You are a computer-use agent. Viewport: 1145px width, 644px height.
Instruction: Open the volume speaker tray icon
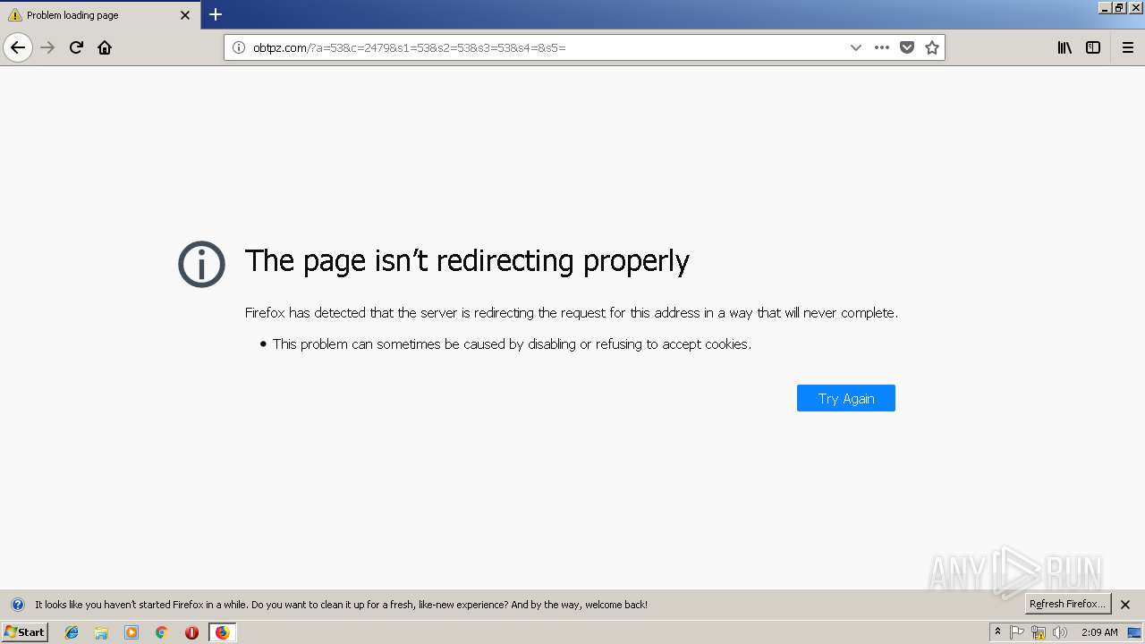coord(1060,632)
